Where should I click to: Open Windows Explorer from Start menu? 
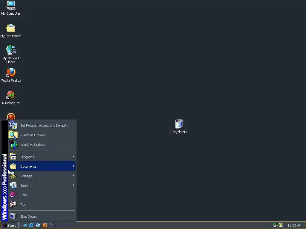[x=42, y=135]
